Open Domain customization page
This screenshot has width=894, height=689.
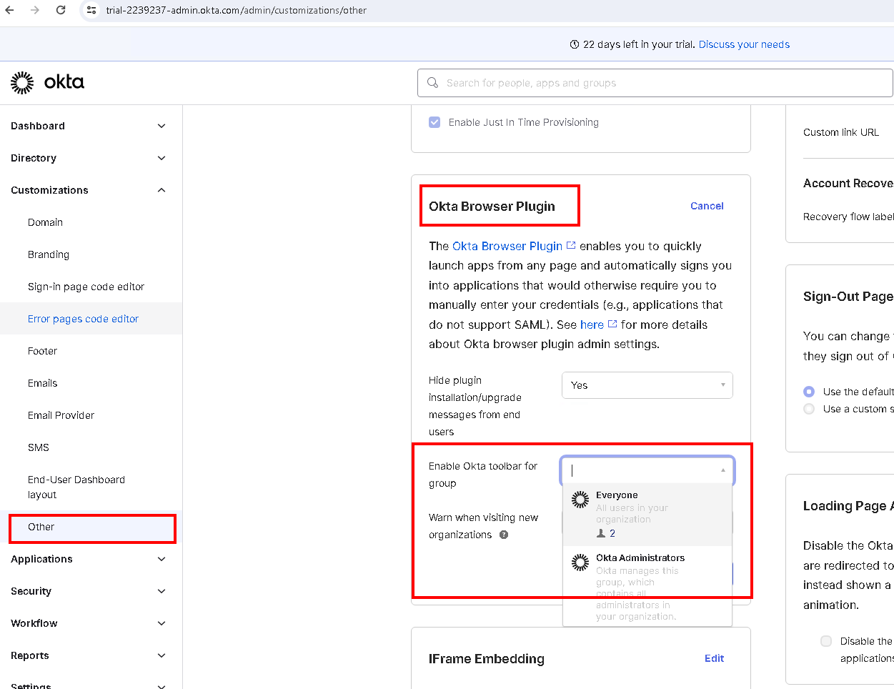[x=46, y=222]
